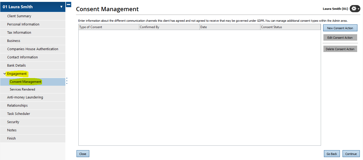
Task: Collapse the Engagement section chevron
Action: (x=5, y=74)
